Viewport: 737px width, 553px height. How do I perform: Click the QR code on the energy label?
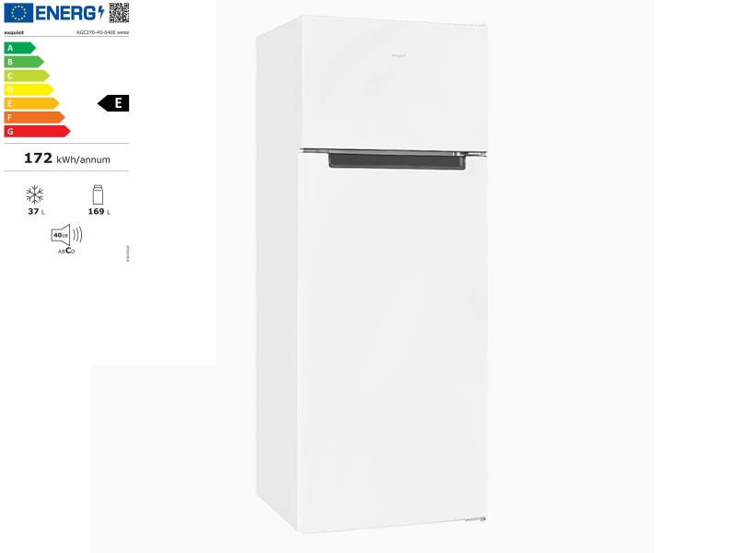coord(119,12)
